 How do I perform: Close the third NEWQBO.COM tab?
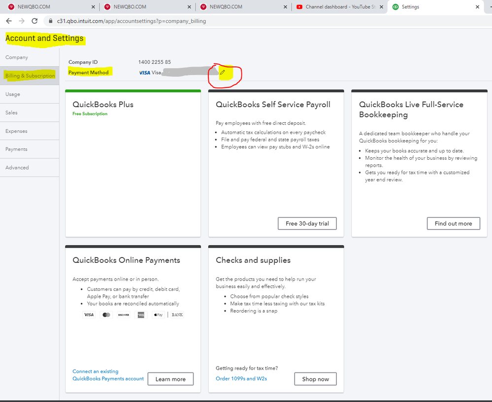(x=285, y=7)
